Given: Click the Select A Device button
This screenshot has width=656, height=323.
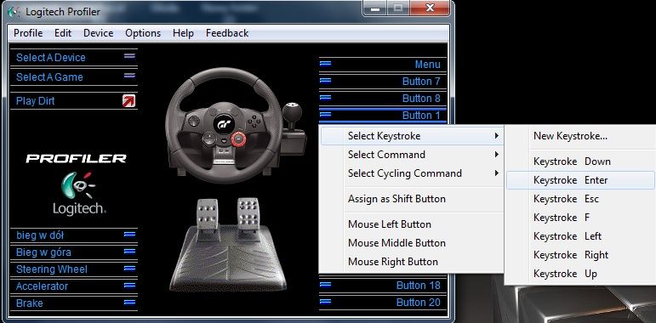Looking at the screenshot, I should (74, 57).
